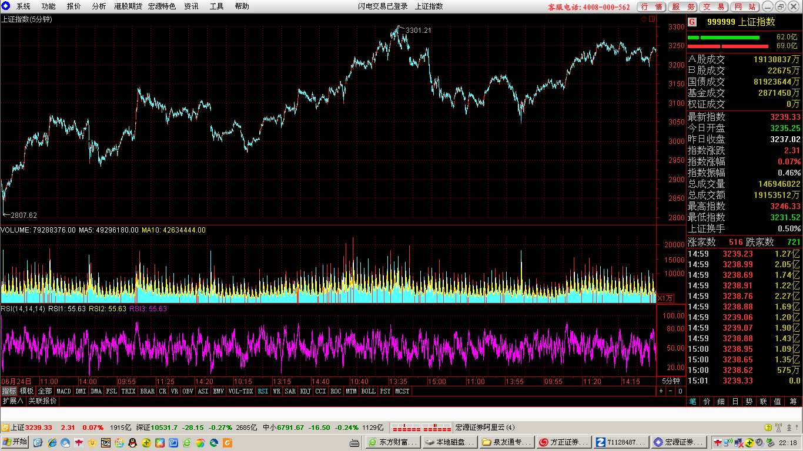Click the orange G icon in quick launch
803x451 pixels.
coord(227,442)
